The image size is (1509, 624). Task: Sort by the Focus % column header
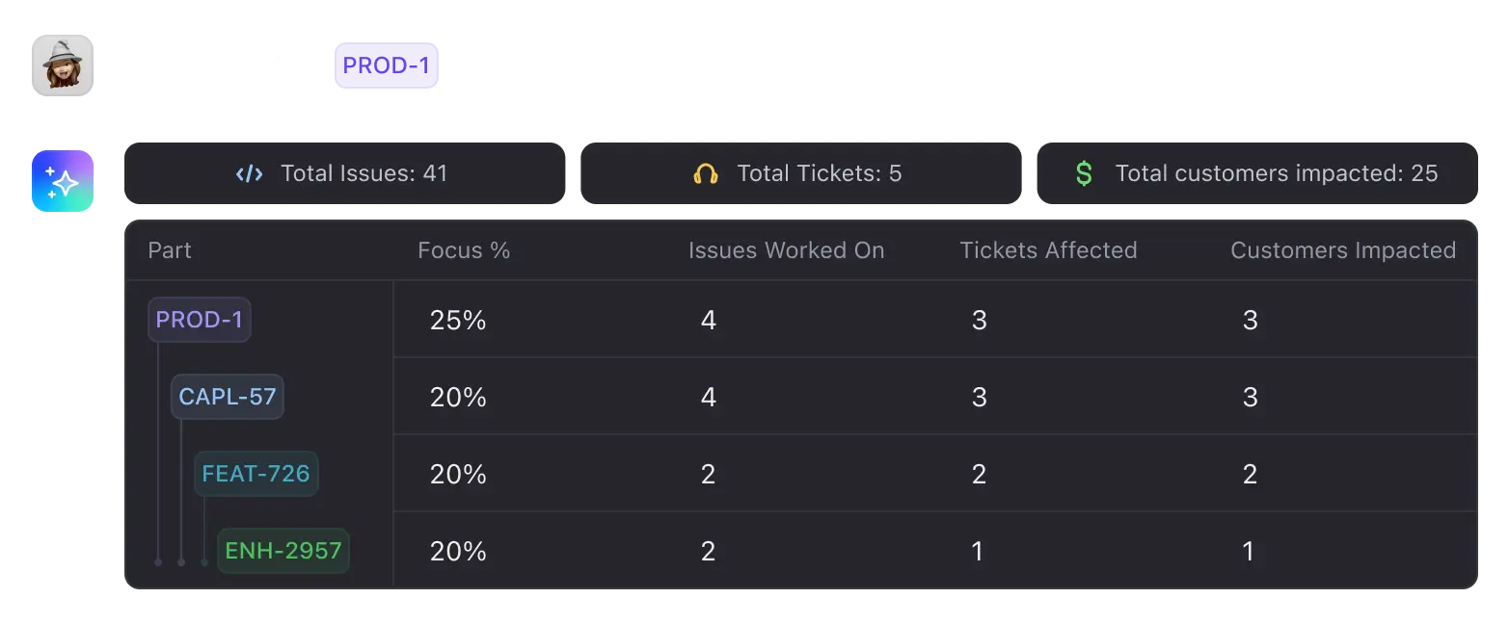coord(464,250)
